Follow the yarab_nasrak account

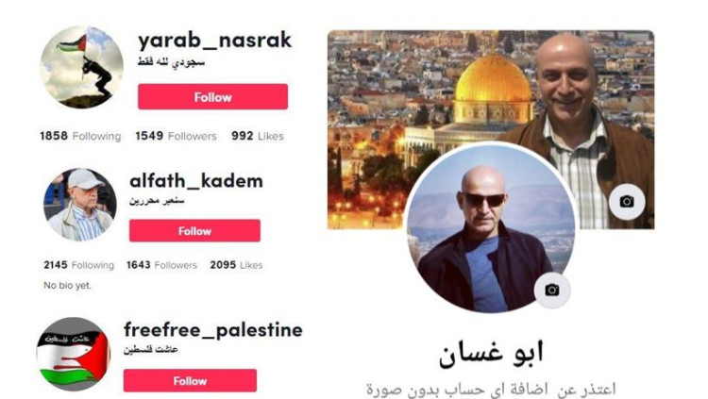tap(212, 96)
